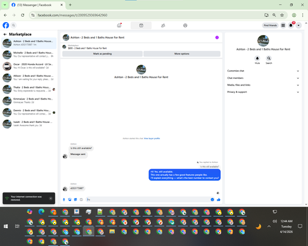Open Windows Start menu
This screenshot has width=308, height=246.
coord(6,226)
